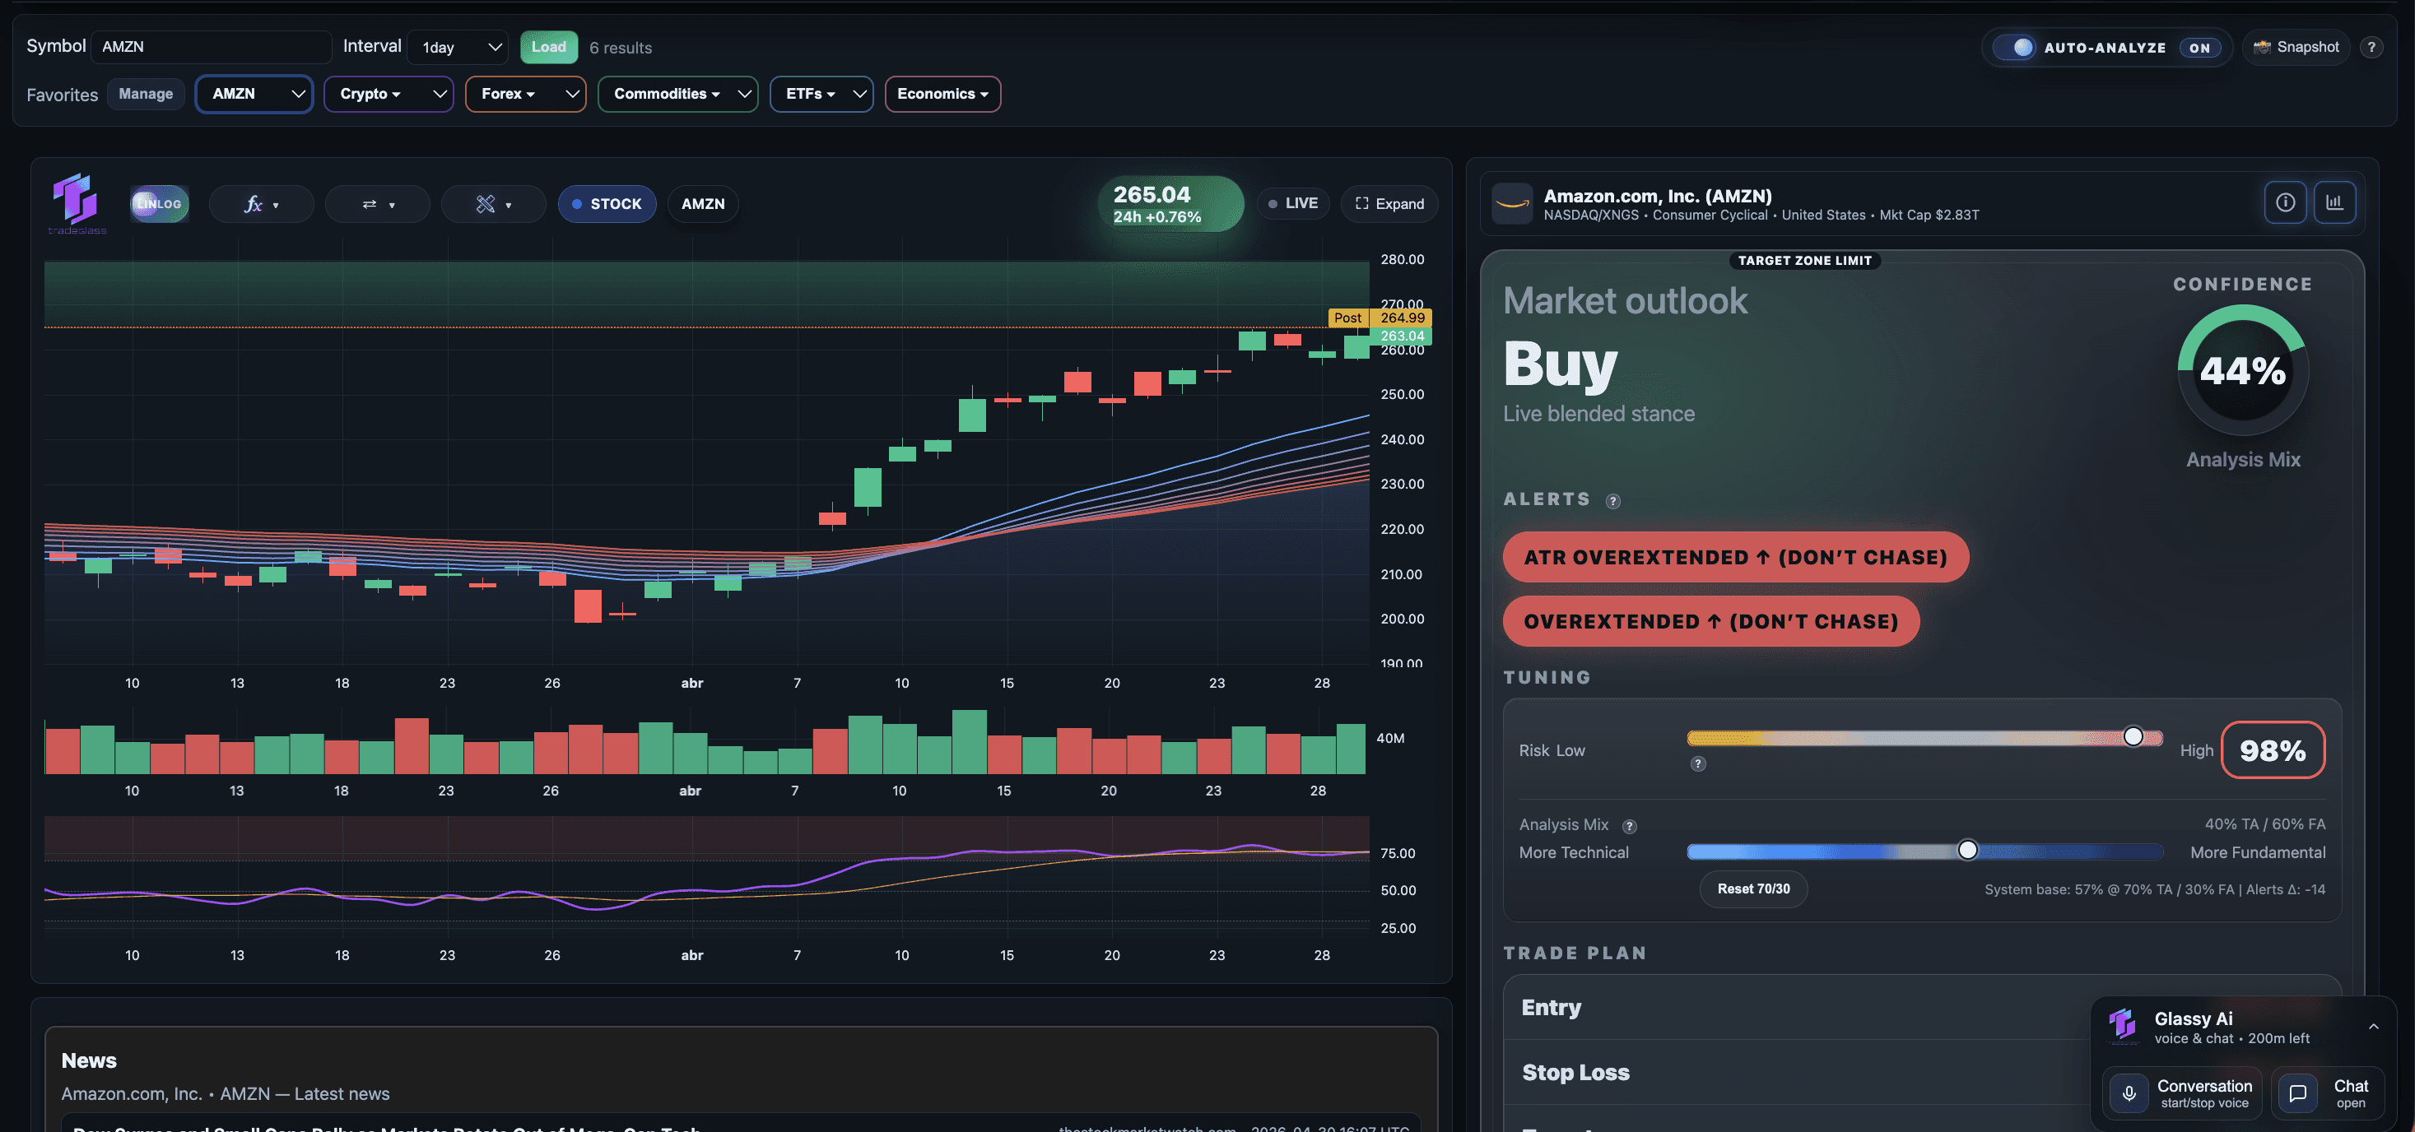This screenshot has width=2415, height=1132.
Task: Open the fx indicators menu
Action: (262, 204)
